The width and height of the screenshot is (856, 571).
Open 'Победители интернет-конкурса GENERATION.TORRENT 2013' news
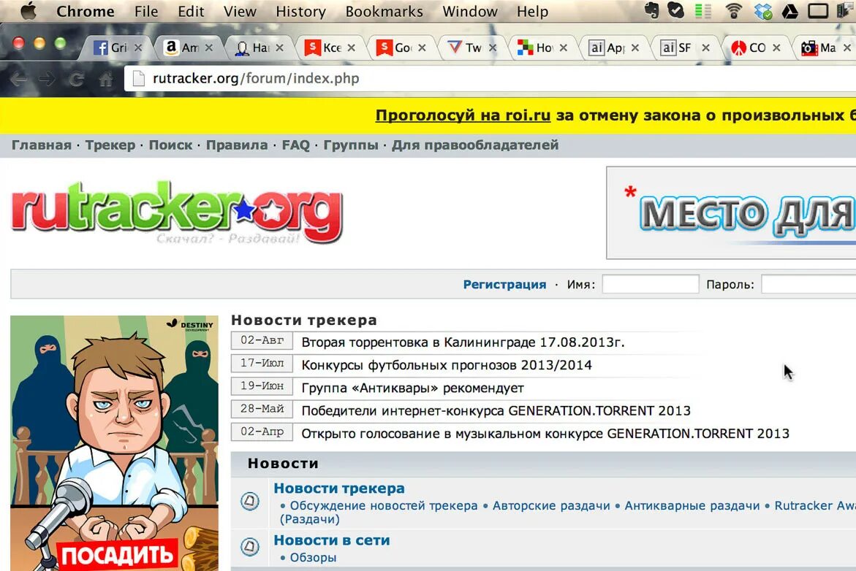tap(496, 410)
